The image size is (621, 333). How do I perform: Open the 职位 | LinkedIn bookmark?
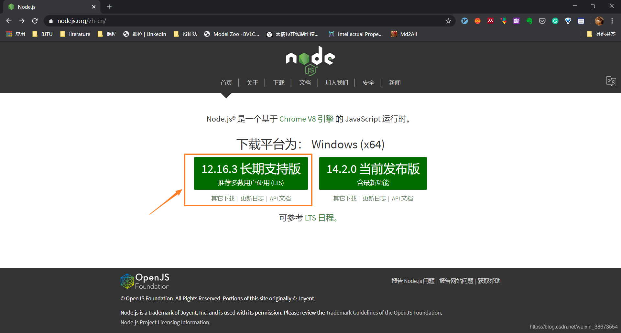[145, 34]
